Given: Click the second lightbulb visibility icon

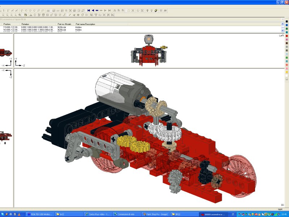Looking at the screenshot, I should 151,10.
